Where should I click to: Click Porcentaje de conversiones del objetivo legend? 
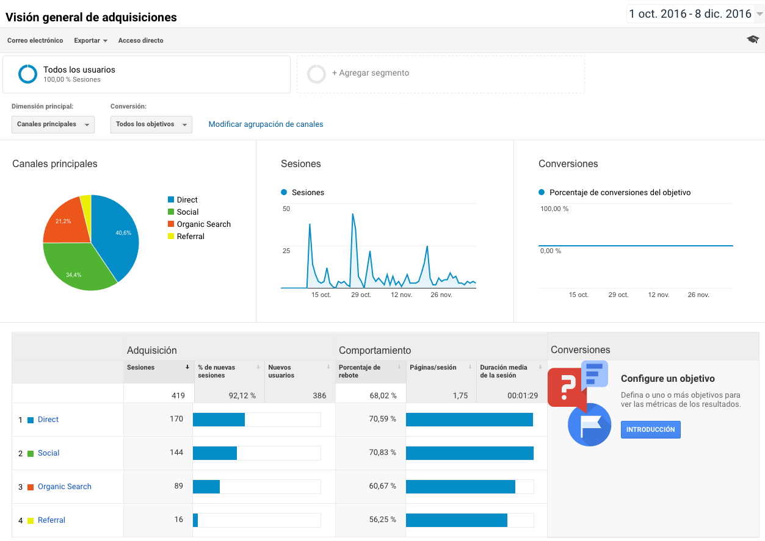click(615, 193)
